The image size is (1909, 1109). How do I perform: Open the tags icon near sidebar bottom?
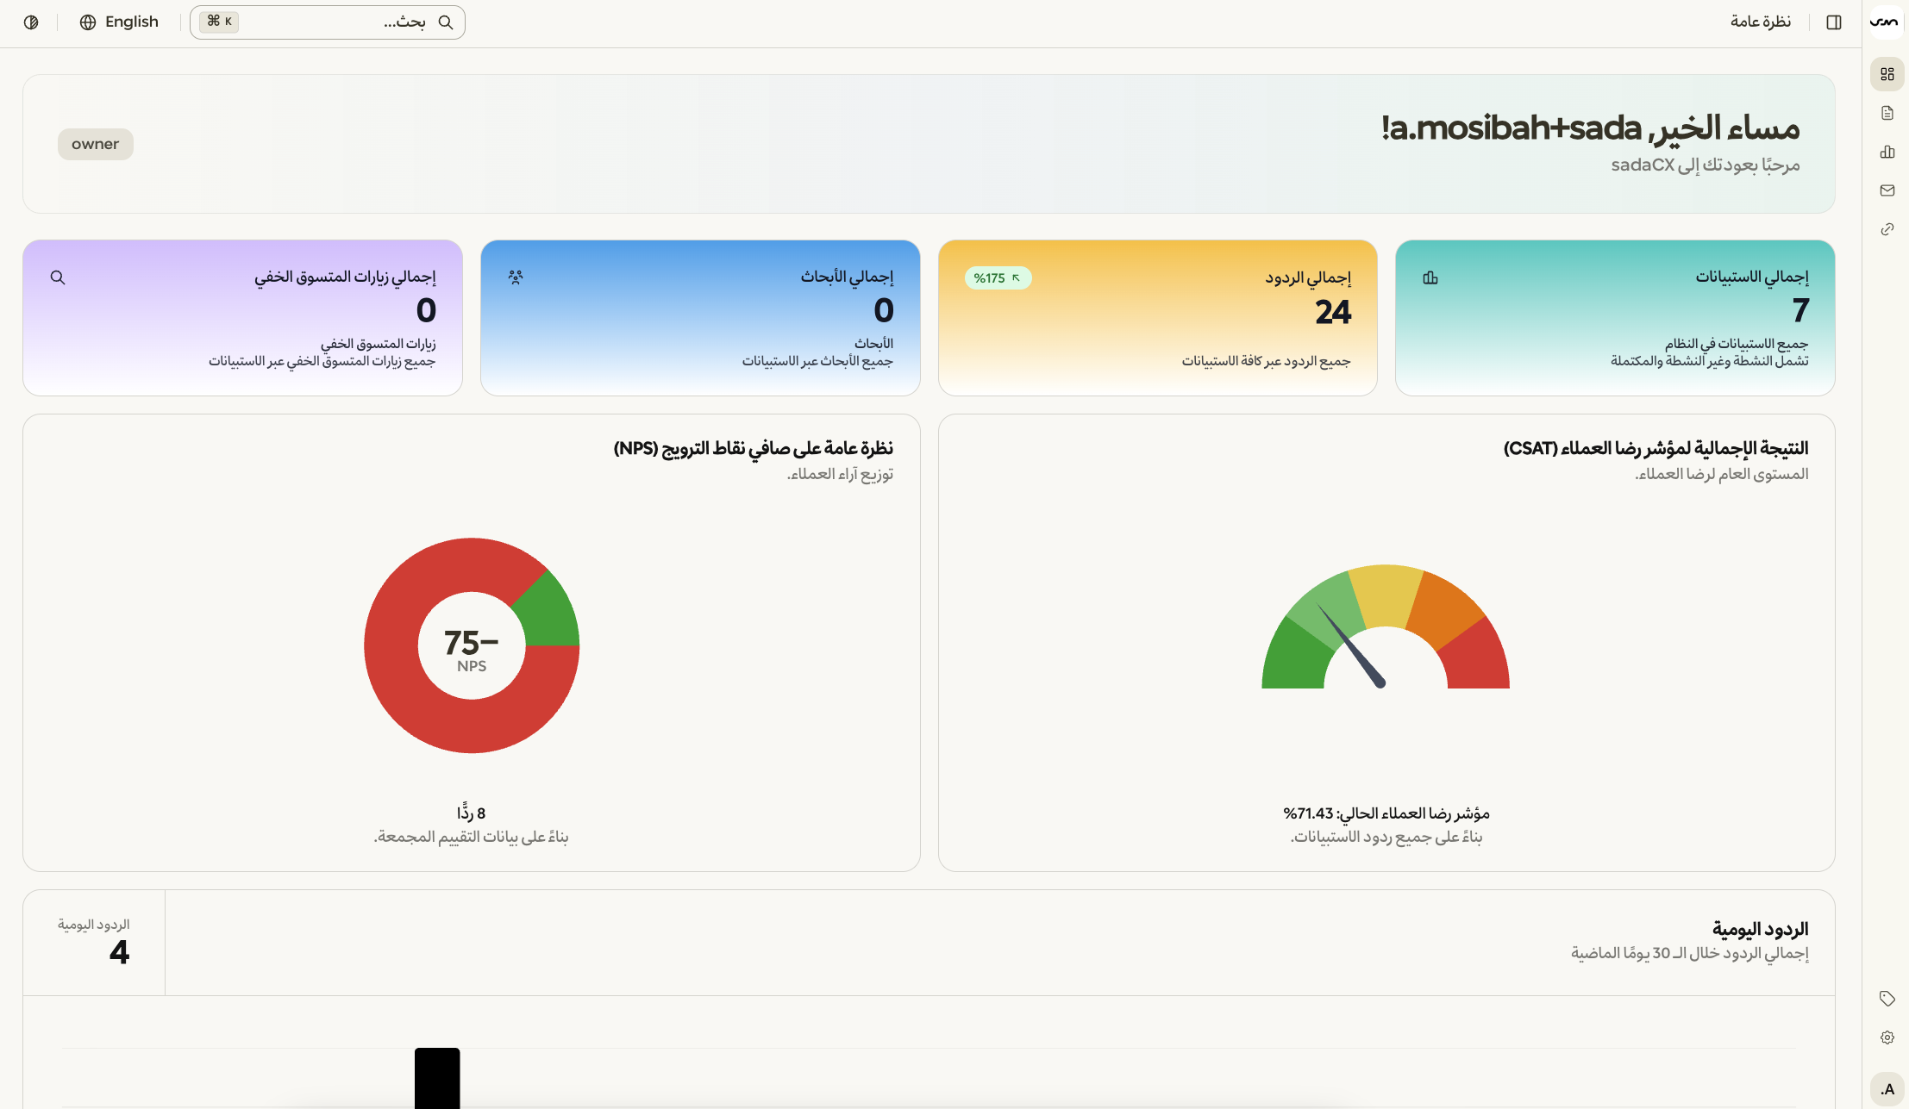[1887, 998]
